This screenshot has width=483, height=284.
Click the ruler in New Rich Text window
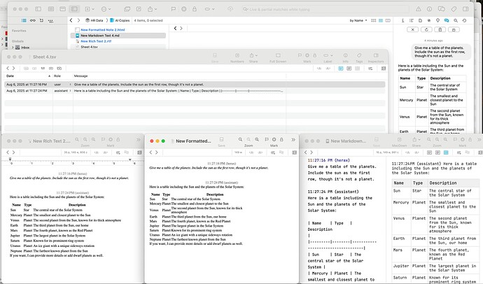70,161
